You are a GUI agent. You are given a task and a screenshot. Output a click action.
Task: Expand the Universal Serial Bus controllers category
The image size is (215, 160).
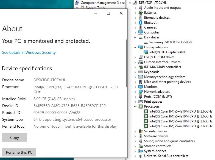(x=135, y=156)
